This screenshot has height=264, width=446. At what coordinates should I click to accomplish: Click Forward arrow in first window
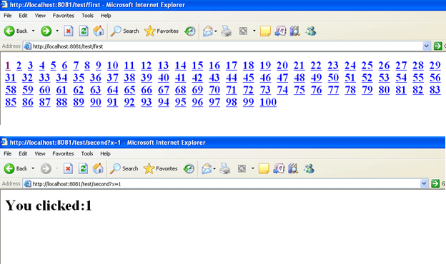point(46,31)
